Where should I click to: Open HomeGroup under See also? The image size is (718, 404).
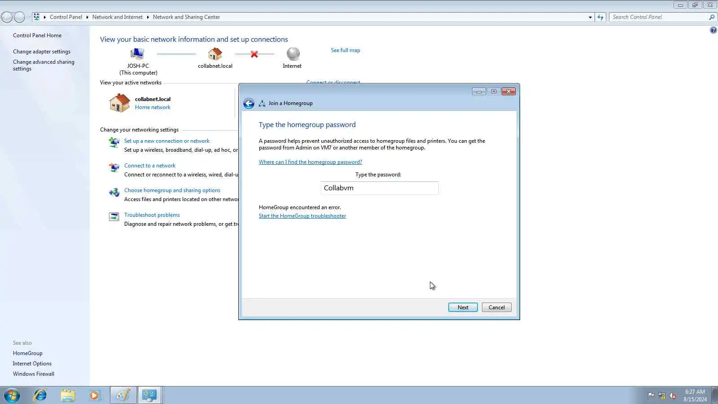click(28, 353)
